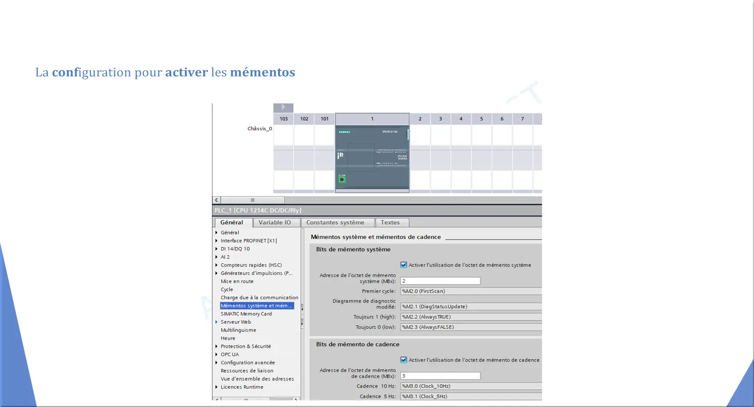Image resolution: width=754 pixels, height=407 pixels.
Task: Select rack slot header 3
Action: pyautogui.click(x=440, y=119)
